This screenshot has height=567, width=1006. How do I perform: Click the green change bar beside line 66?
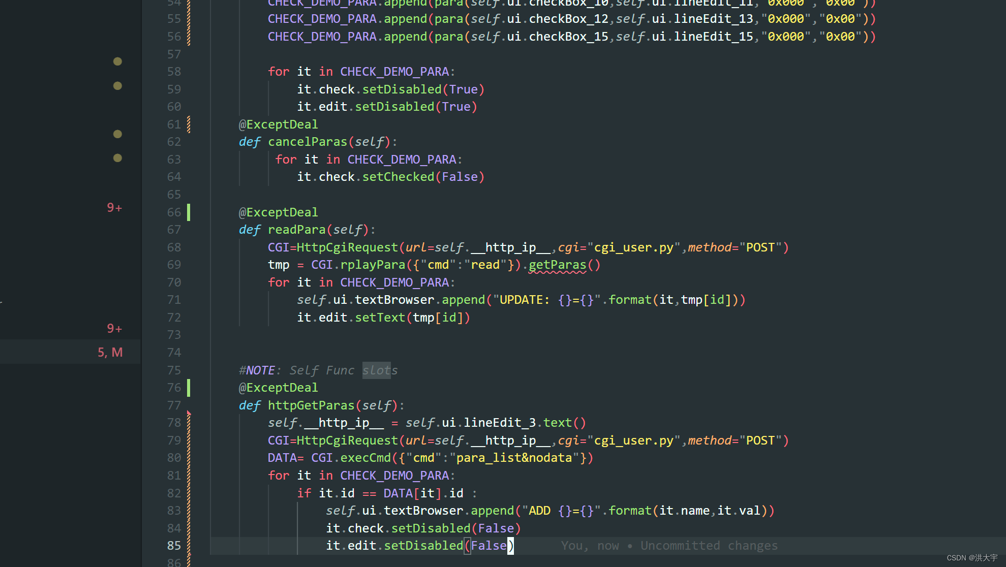point(189,212)
